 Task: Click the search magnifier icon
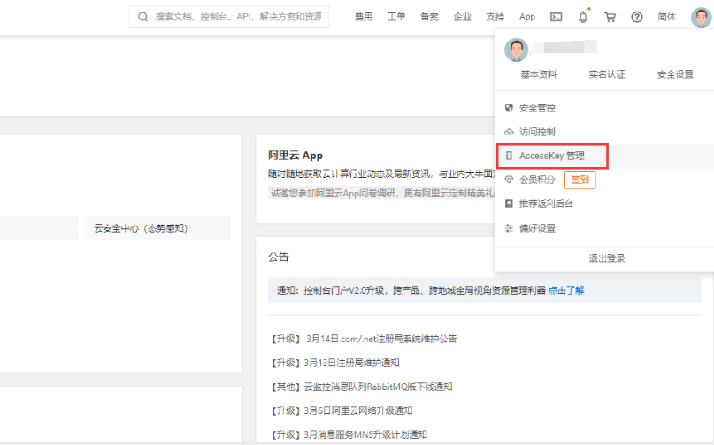pos(142,17)
